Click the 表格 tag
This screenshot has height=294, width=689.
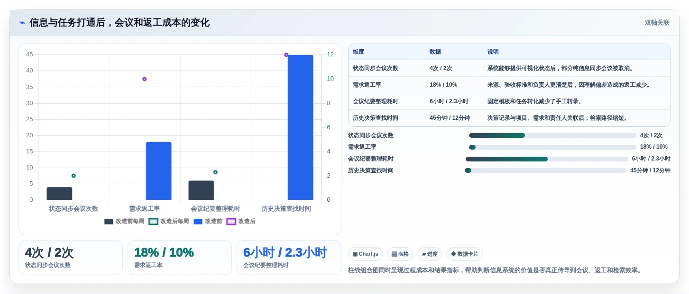pos(400,254)
